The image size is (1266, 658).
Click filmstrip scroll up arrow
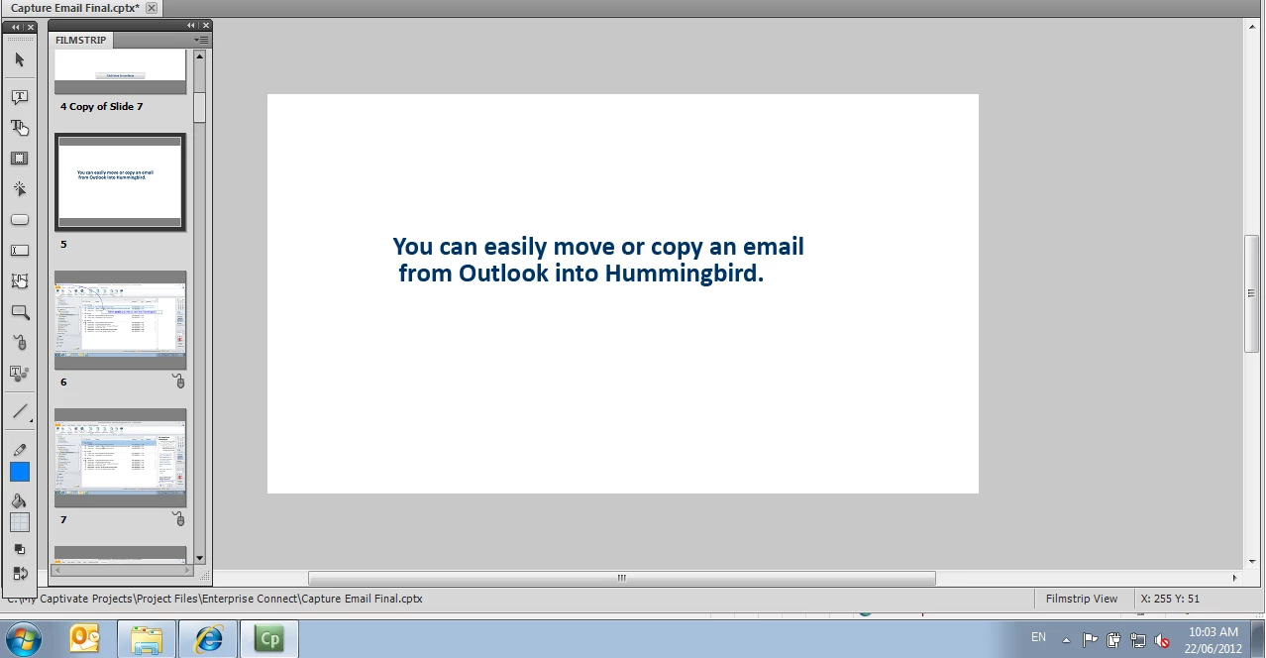pos(199,56)
